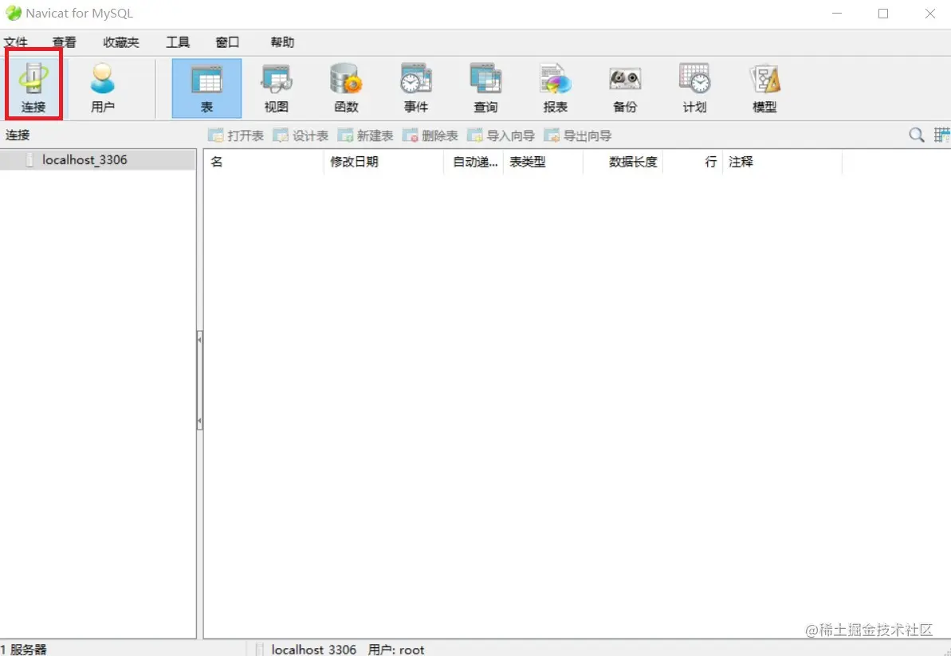Click the 表类型 column header
This screenshot has height=656, width=951.
pos(543,162)
